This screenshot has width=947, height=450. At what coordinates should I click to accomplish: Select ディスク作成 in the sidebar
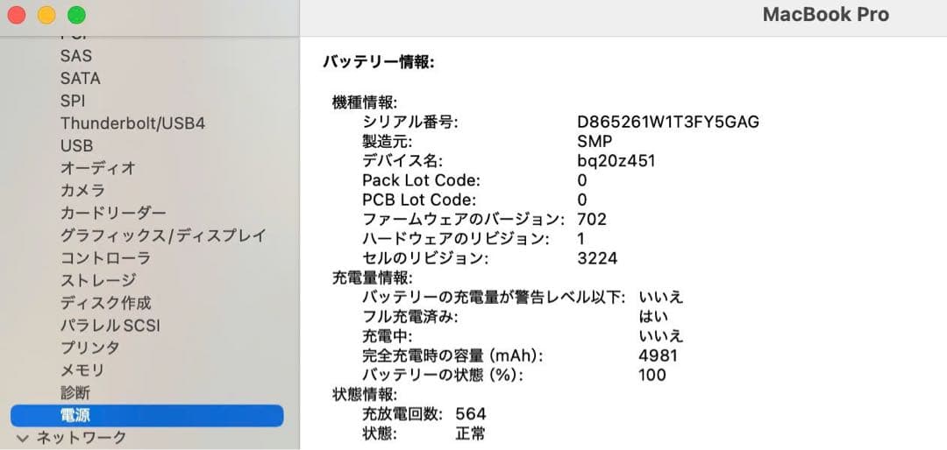106,303
